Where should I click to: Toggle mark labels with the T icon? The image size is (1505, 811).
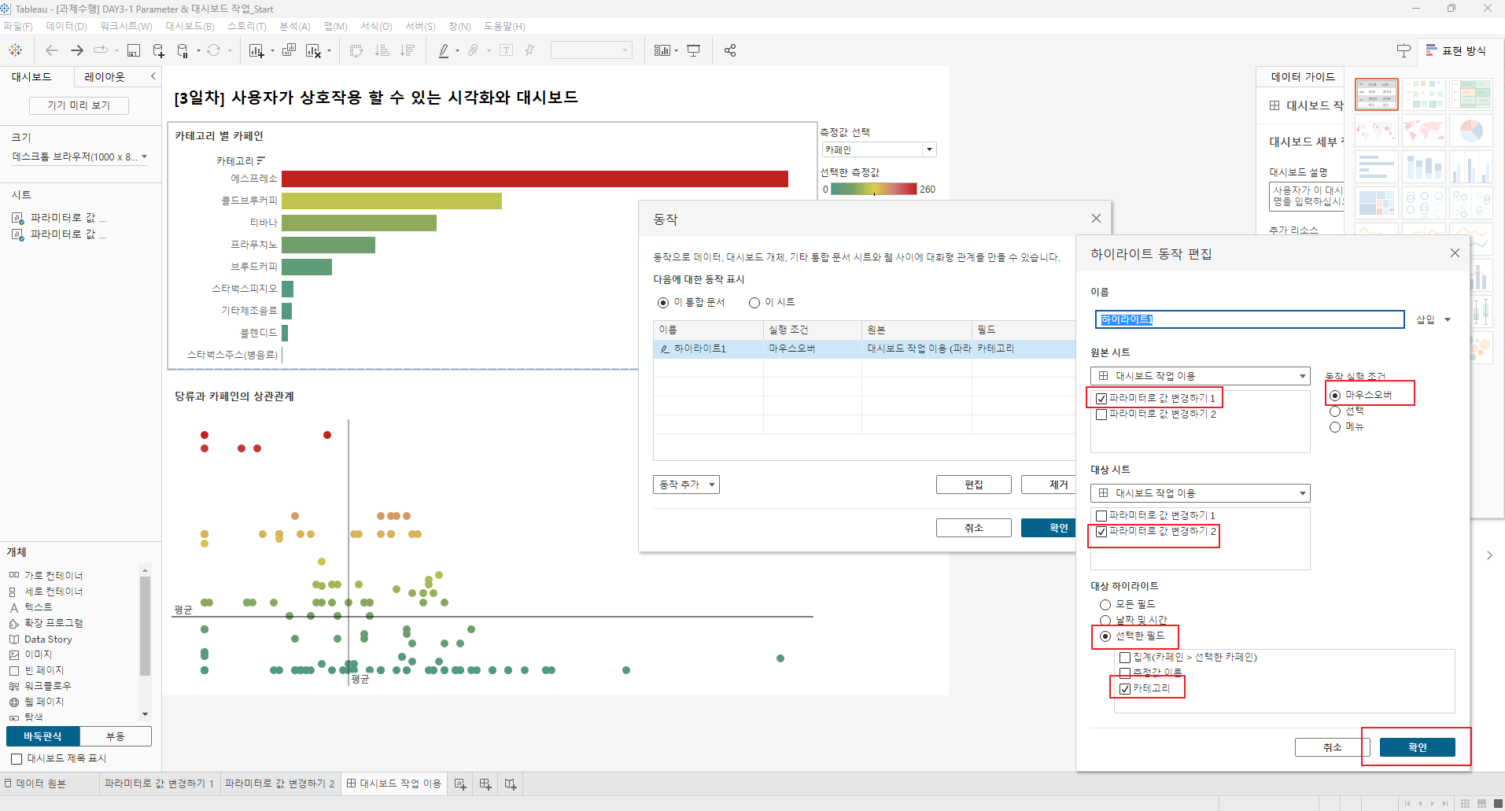(x=506, y=50)
